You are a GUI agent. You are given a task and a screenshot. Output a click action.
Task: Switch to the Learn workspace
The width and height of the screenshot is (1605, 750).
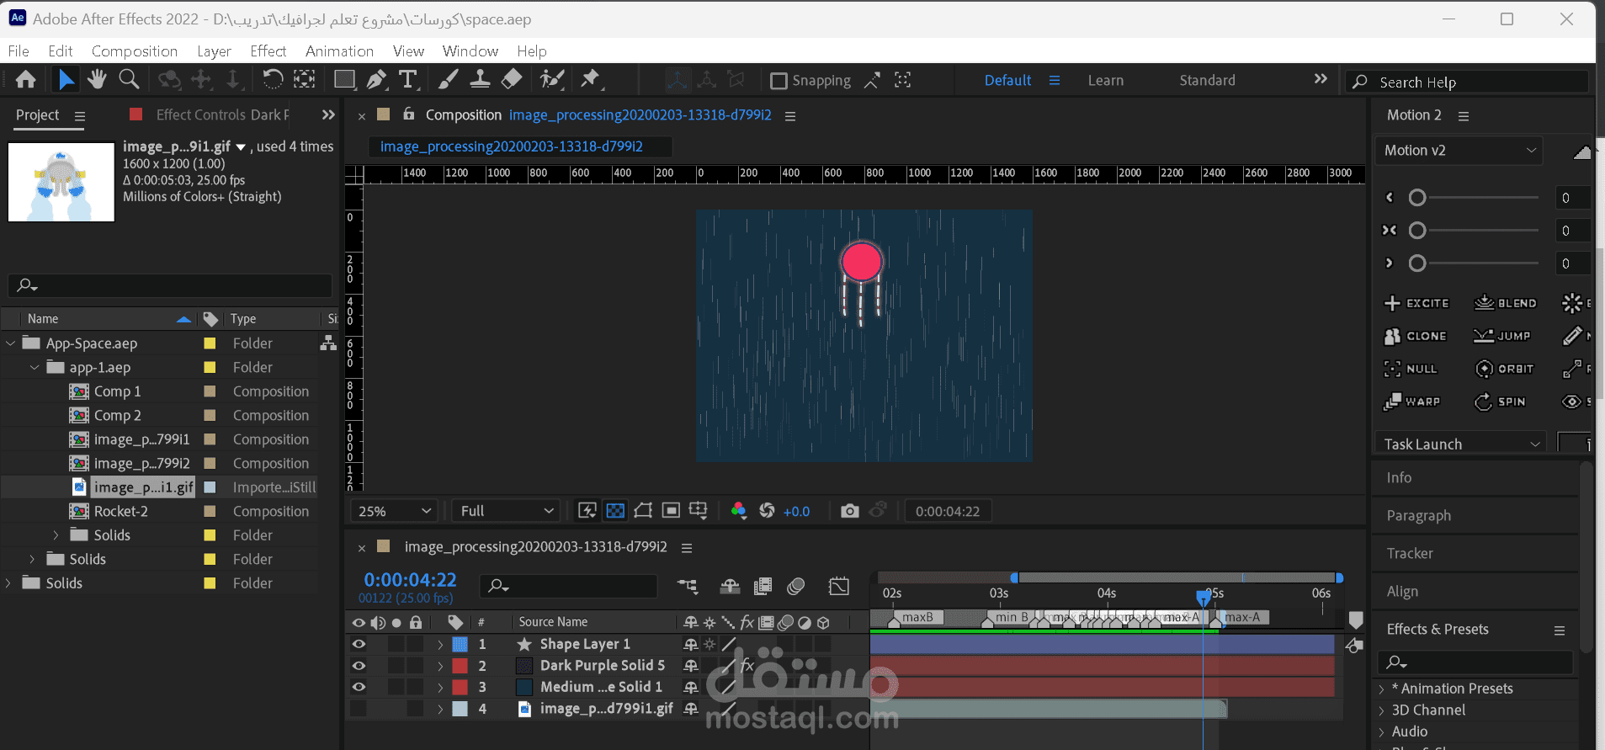pos(1105,81)
